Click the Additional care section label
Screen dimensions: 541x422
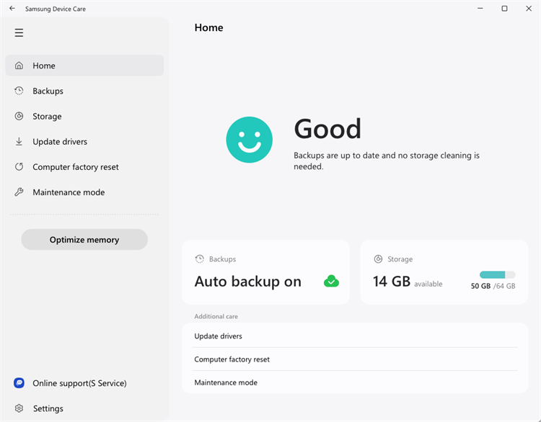click(216, 316)
